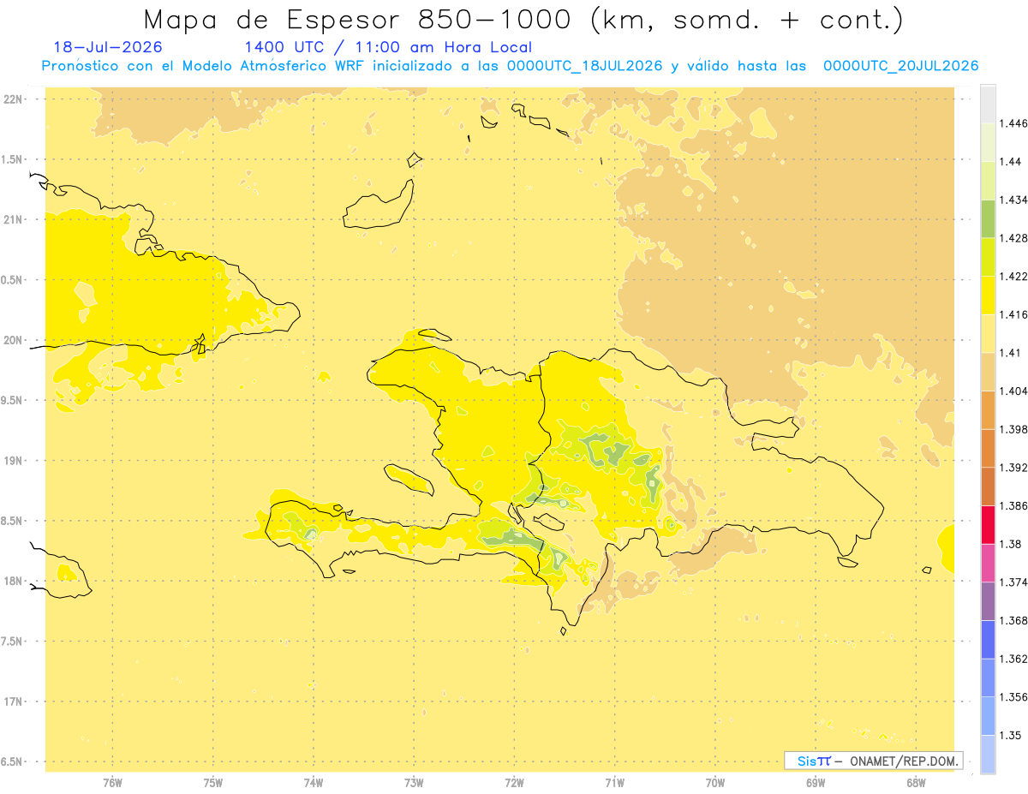
Task: Click the legend value 1.368
Action: coord(1014,620)
